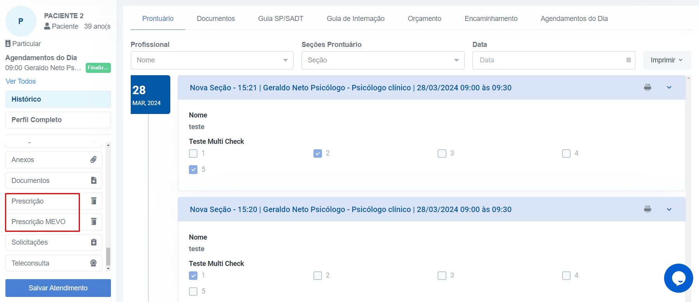Toggle checkbox 5 in the 15:20 section
The image size is (699, 302).
click(x=193, y=291)
